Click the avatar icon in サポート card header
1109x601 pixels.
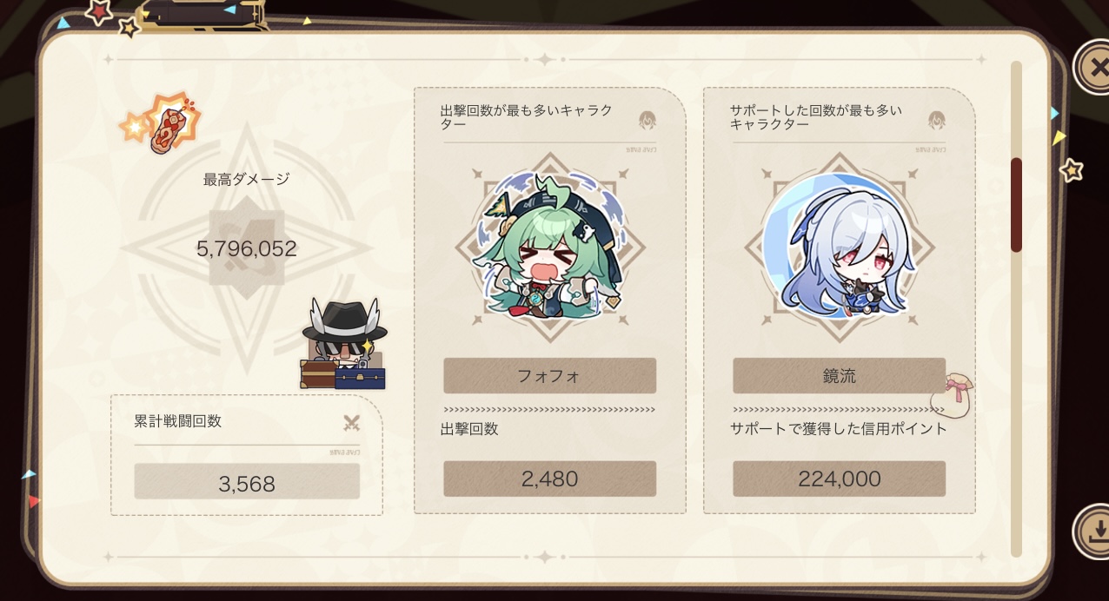click(937, 120)
